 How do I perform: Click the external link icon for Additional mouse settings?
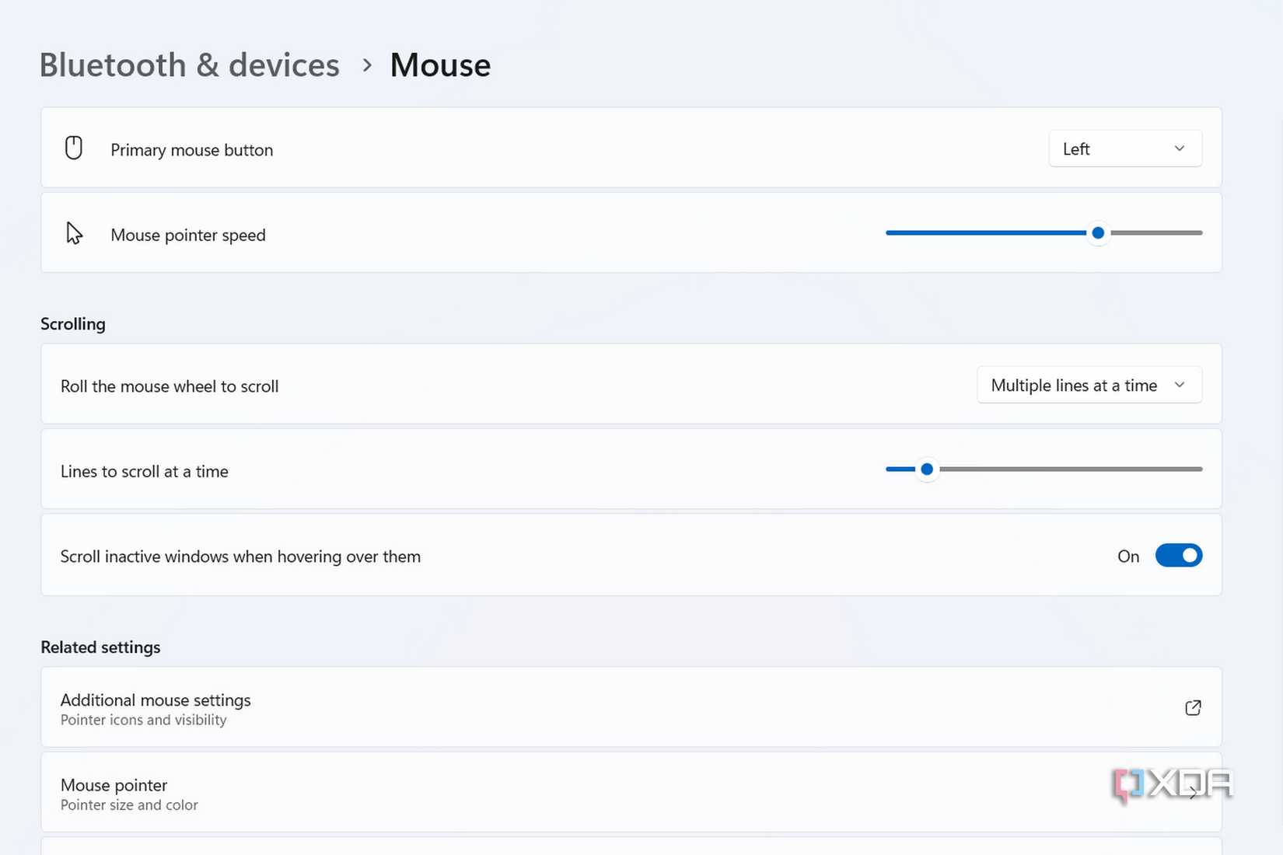point(1193,707)
